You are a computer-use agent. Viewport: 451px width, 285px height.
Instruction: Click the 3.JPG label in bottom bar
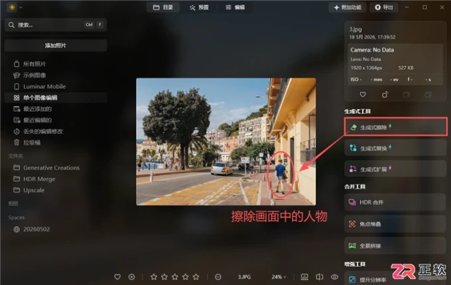[x=244, y=277]
